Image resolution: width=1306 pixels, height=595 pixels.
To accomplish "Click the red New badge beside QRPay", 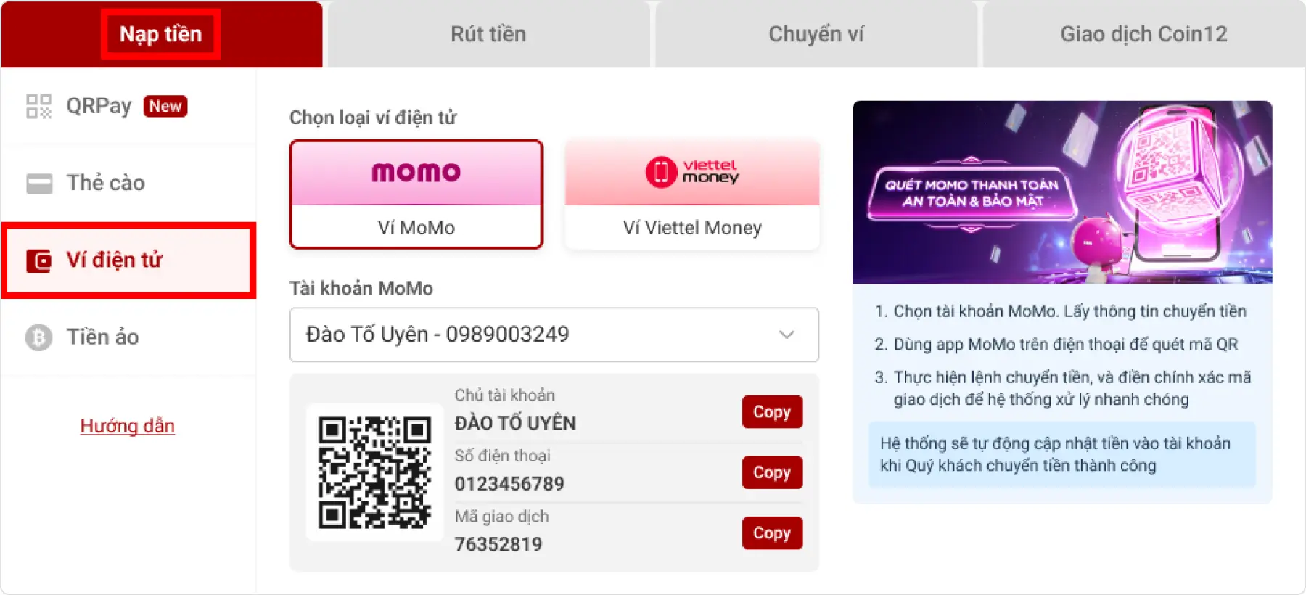I will tap(165, 106).
